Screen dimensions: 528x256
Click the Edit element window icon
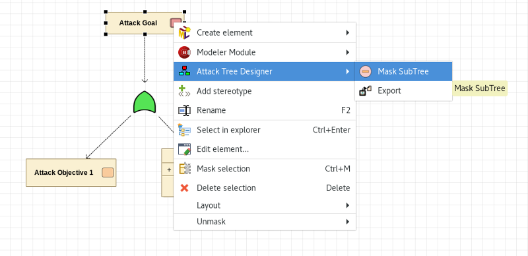click(184, 149)
